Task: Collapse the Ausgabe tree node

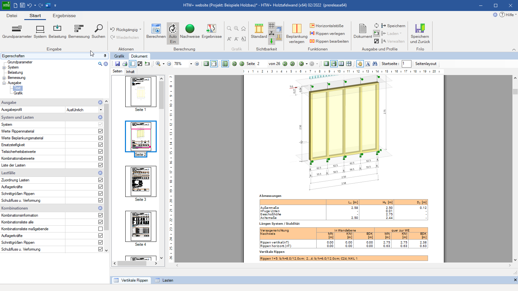Action: pos(4,83)
